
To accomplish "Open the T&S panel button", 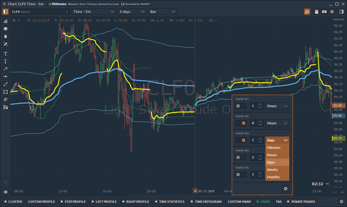I will [279, 201].
